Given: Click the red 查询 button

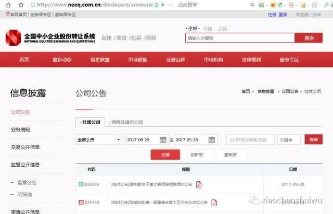Looking at the screenshot, I should pos(313,139).
